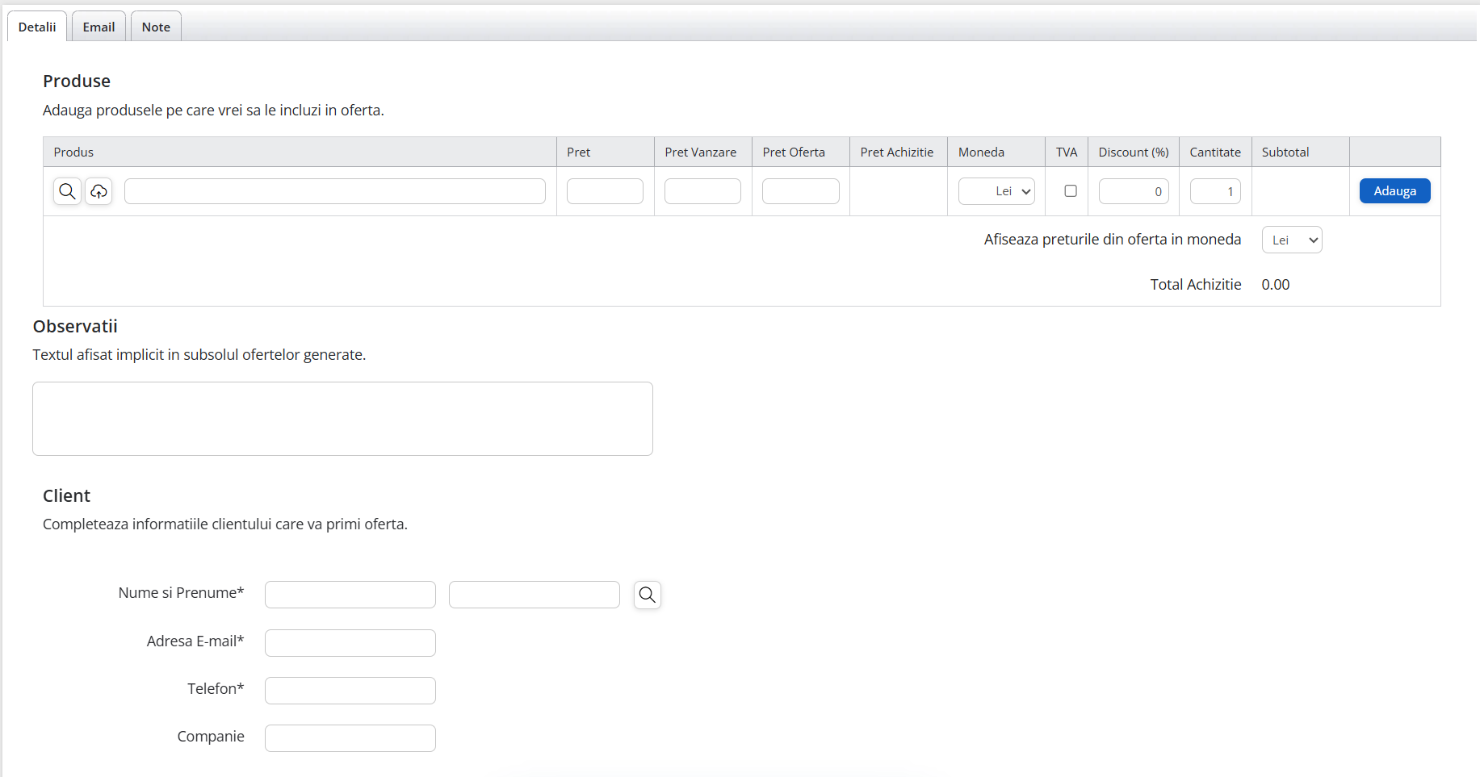This screenshot has height=777, width=1480.
Task: Switch to the Email tab
Action: point(99,27)
